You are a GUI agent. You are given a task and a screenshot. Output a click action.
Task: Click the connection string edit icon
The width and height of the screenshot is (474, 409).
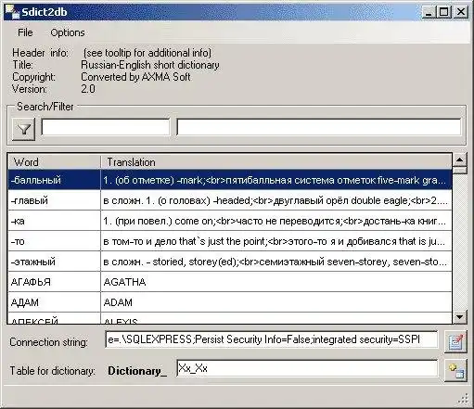(455, 341)
